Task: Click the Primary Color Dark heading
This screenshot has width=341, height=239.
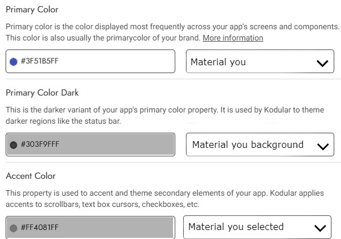Action: pyautogui.click(x=42, y=93)
